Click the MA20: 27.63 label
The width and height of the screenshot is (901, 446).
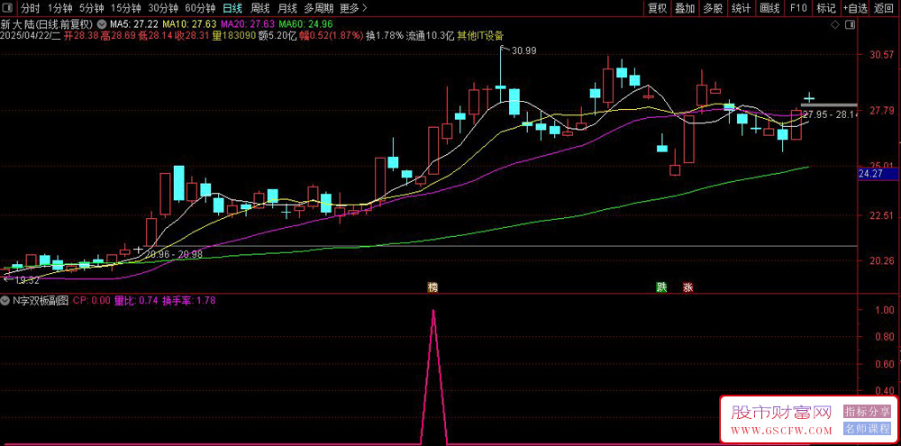247,24
